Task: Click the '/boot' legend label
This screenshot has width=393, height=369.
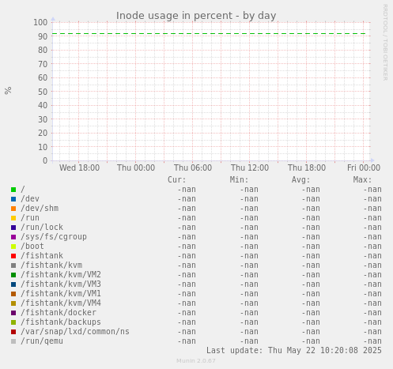Action: 32,247
